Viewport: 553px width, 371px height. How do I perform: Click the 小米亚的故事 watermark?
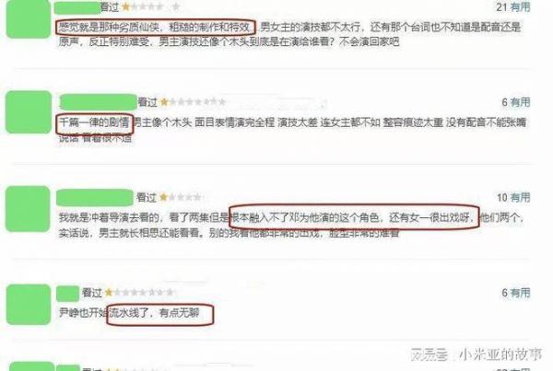click(500, 354)
